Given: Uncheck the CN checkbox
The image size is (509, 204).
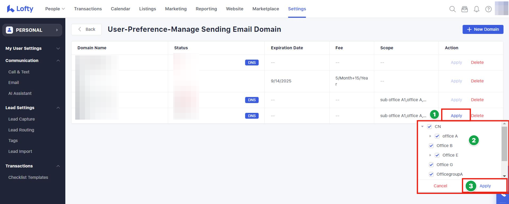Looking at the screenshot, I should pos(429,127).
